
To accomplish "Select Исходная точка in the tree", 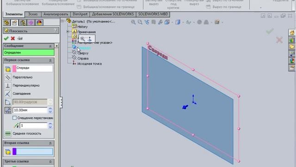I will (x=89, y=64).
